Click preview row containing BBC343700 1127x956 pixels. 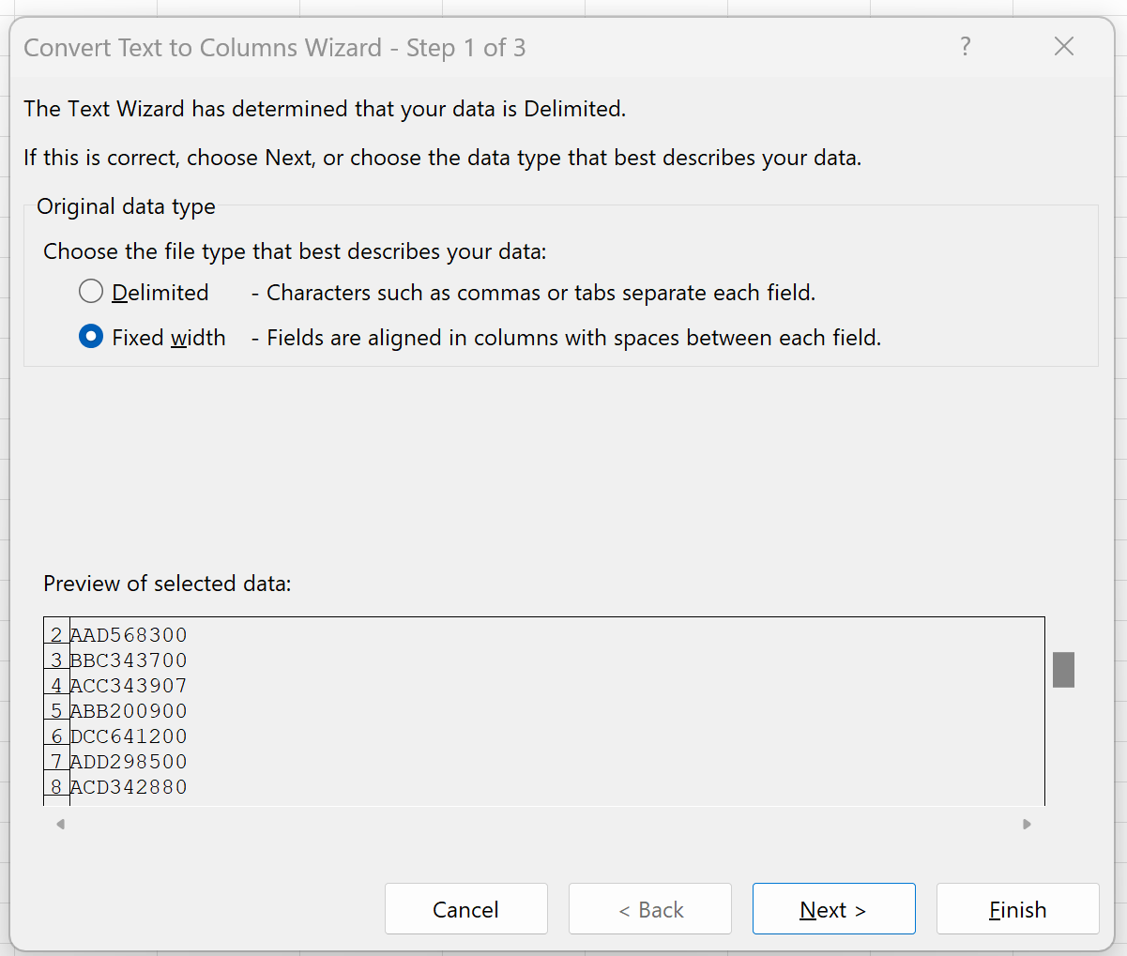tap(129, 660)
